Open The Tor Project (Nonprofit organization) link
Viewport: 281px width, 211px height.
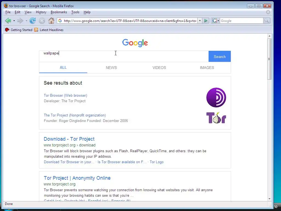[x=75, y=115]
